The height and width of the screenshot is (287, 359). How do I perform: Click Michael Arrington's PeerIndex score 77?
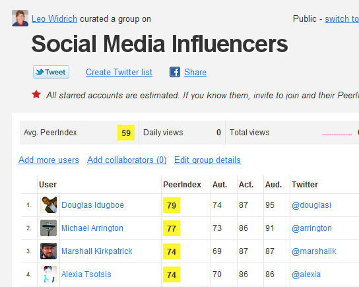[172, 228]
